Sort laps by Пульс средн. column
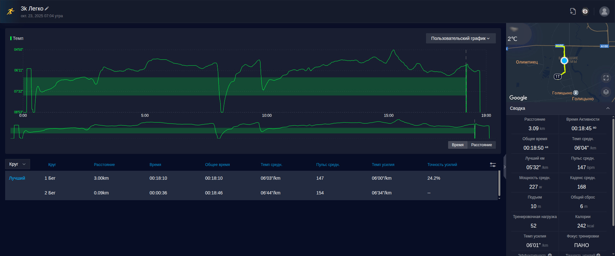615x256 pixels. click(x=328, y=165)
